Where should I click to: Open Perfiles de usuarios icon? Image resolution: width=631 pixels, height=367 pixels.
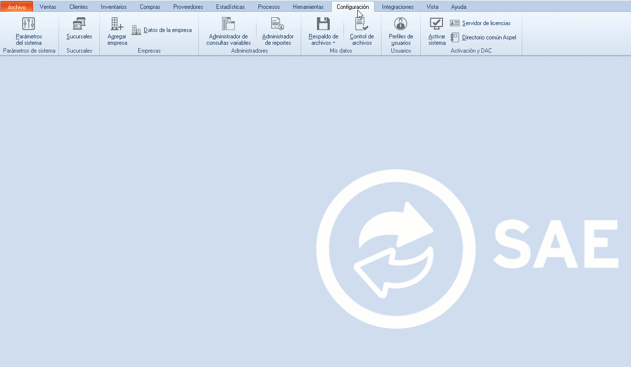pos(401,24)
